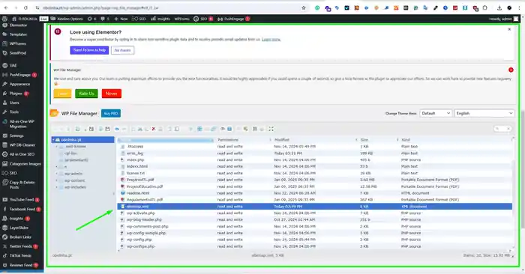Open WP DB Cleaner from sidebar
Screen dimensions: 525x274
click(x=22, y=145)
